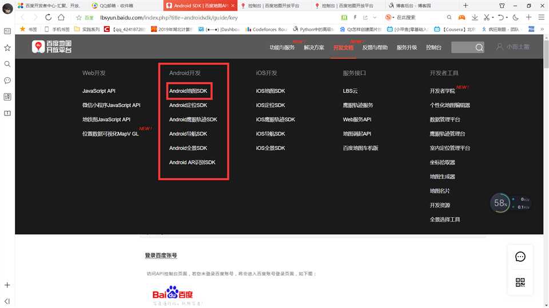The height and width of the screenshot is (308, 549).
Task: Open the Web服务API link
Action: pos(357,119)
